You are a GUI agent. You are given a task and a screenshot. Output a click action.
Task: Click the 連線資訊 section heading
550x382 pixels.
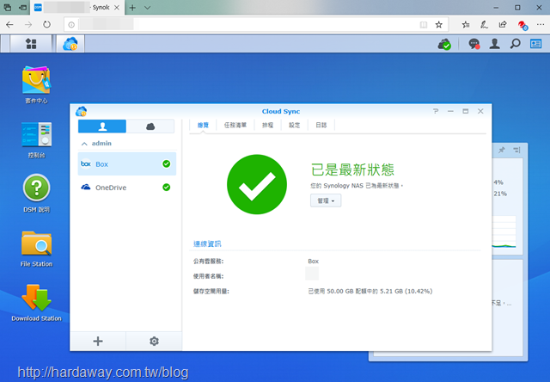207,243
